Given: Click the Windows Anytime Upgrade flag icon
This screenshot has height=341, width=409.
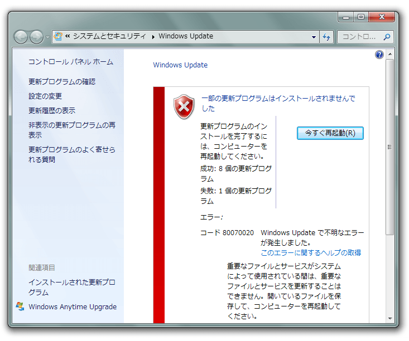Looking at the screenshot, I should 20,306.
